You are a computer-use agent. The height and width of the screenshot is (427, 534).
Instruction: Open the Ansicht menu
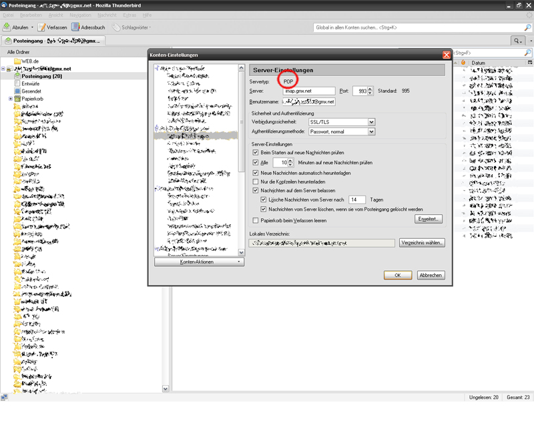[55, 14]
